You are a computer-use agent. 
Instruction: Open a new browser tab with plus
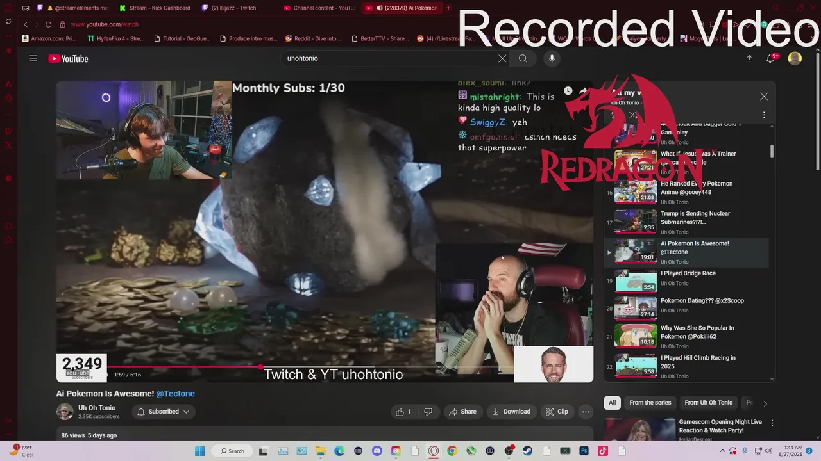tap(448, 8)
